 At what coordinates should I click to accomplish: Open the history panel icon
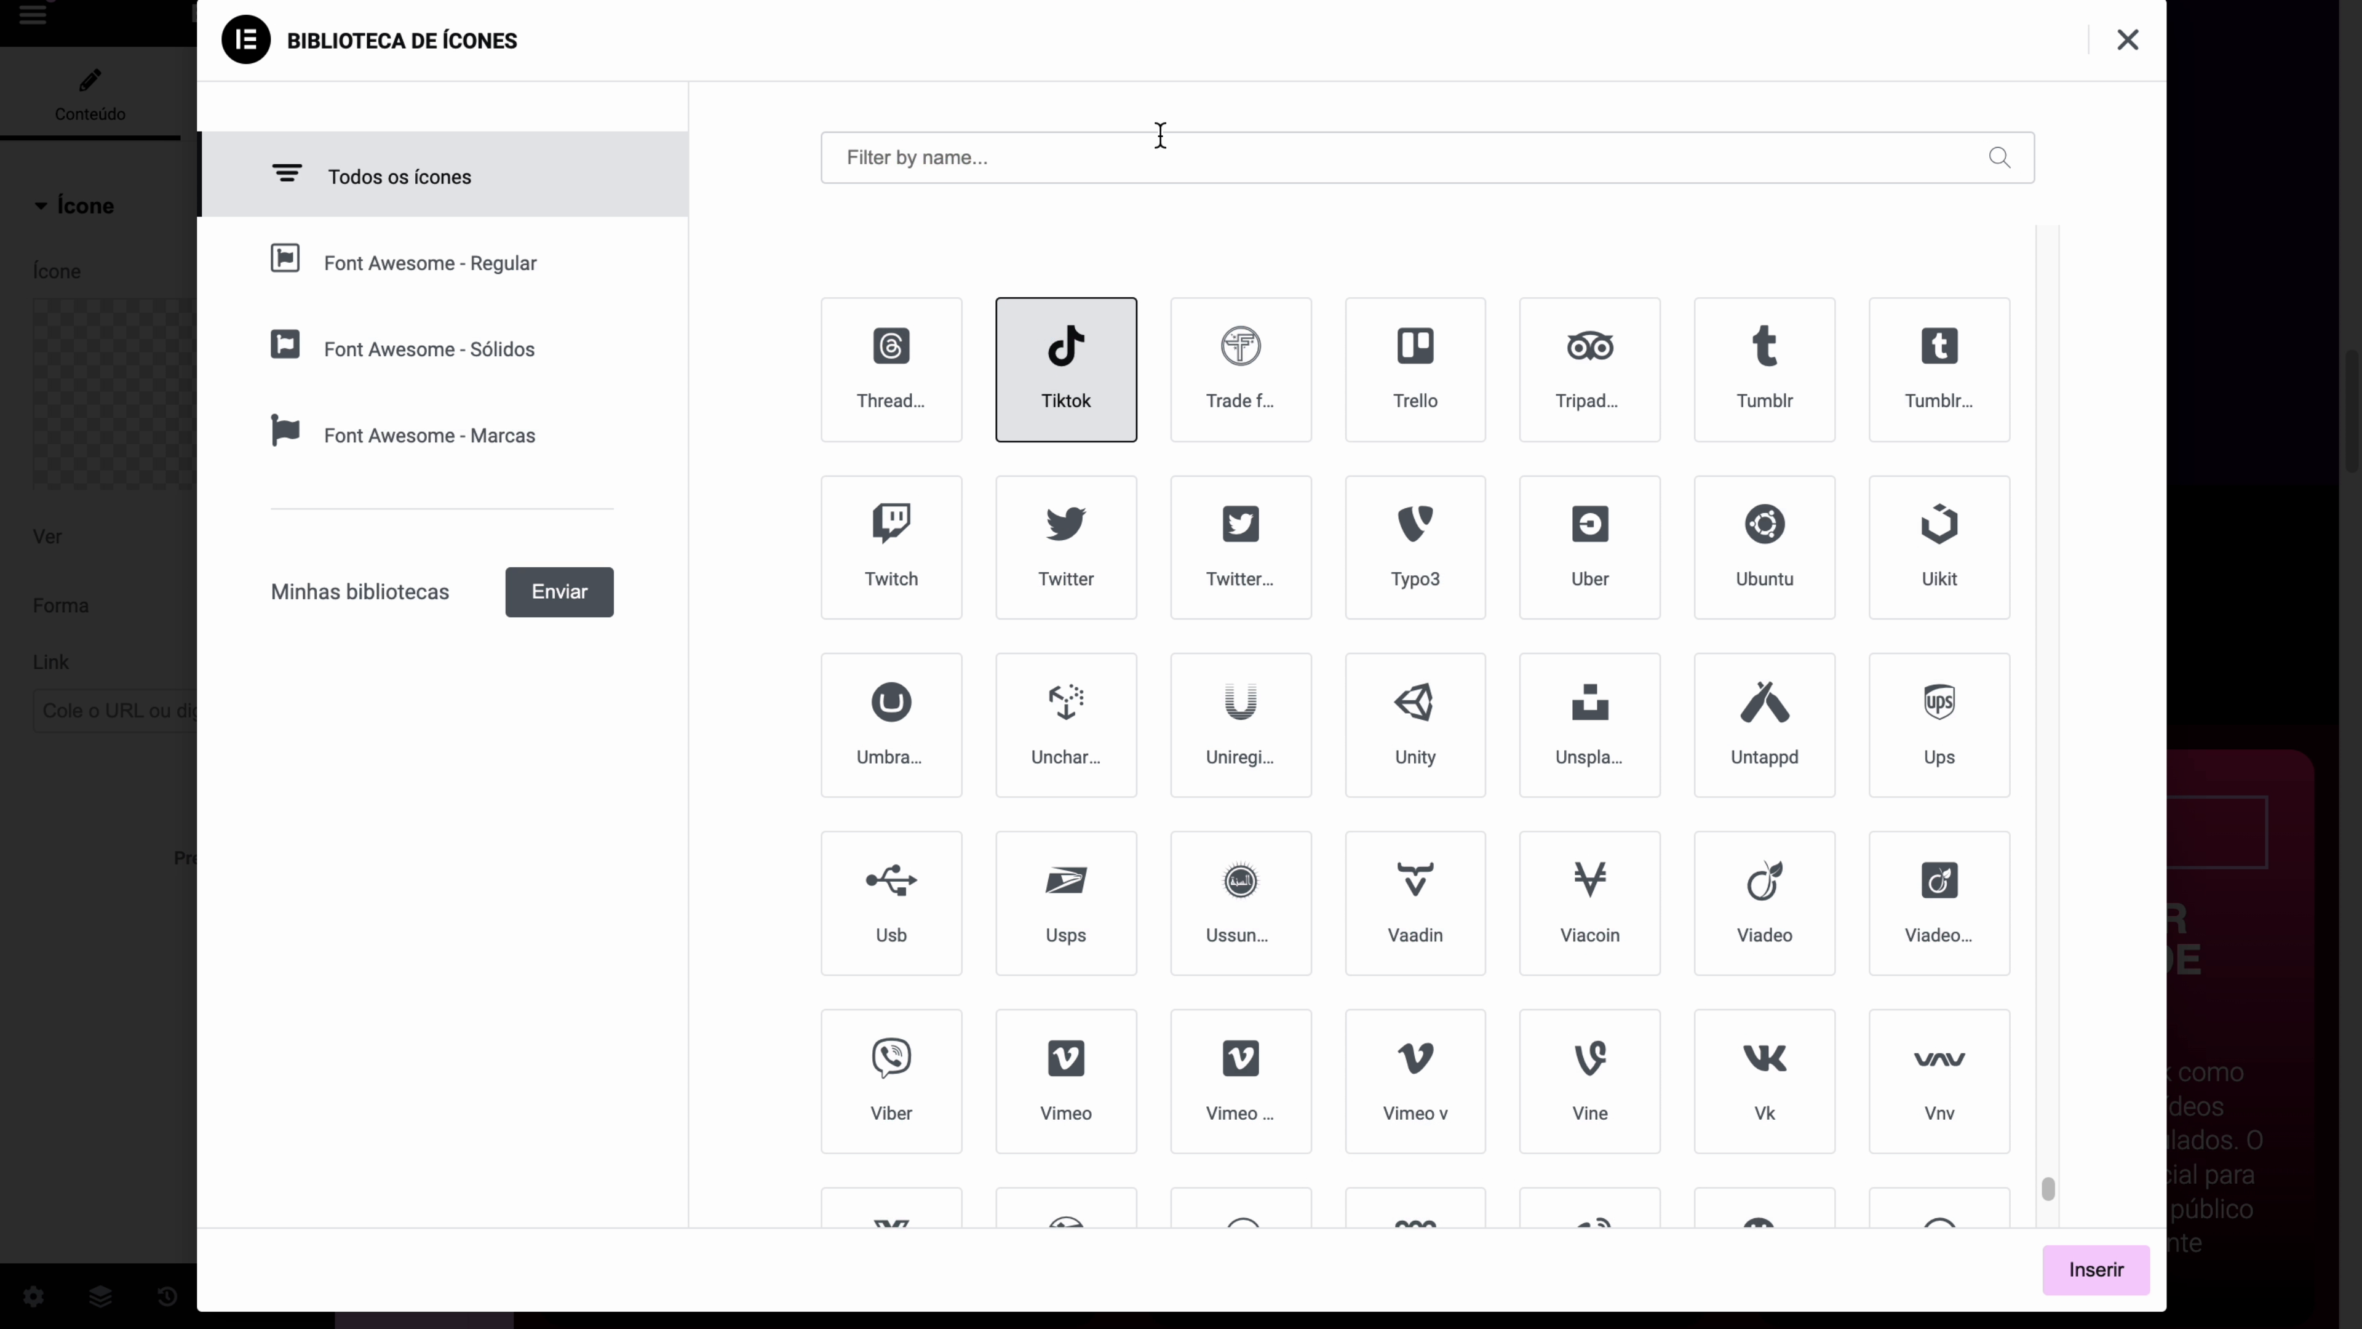coord(166,1296)
